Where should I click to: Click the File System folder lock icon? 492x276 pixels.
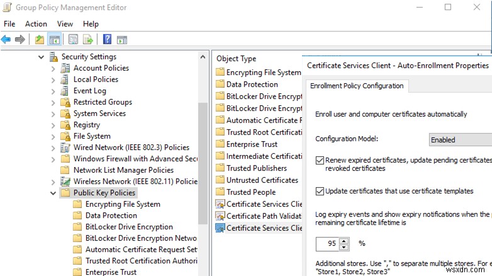(65, 136)
